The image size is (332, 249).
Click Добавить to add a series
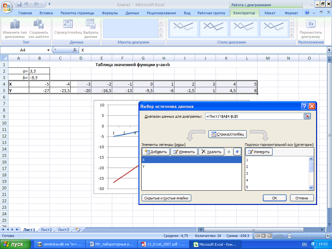pos(156,152)
